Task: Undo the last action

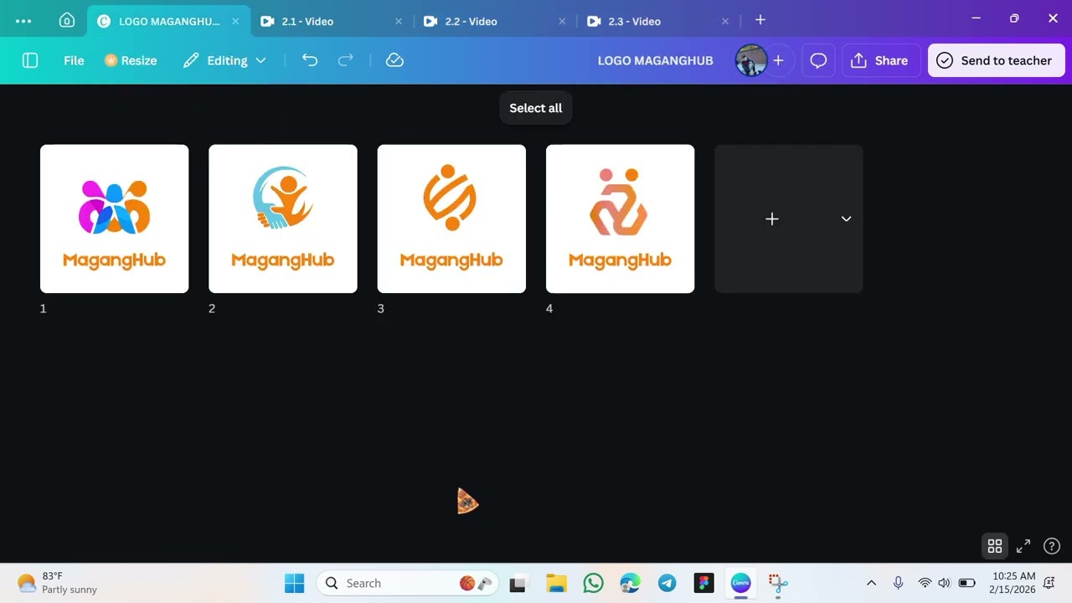Action: tap(310, 60)
